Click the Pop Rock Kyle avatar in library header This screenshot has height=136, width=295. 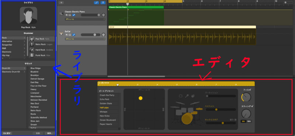pos(28,15)
